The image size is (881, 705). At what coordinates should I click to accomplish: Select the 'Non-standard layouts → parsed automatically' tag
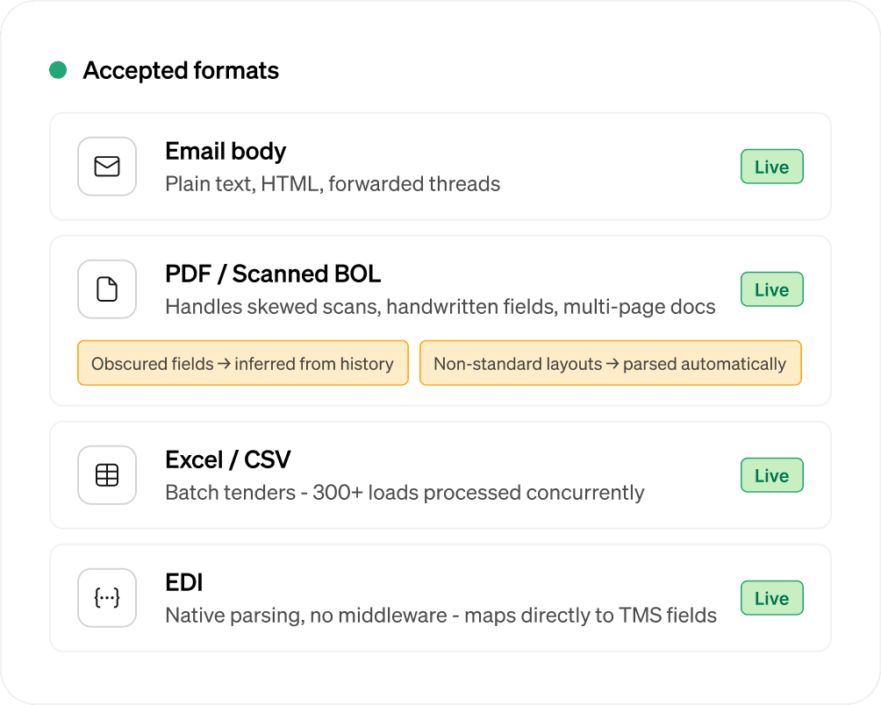click(610, 363)
